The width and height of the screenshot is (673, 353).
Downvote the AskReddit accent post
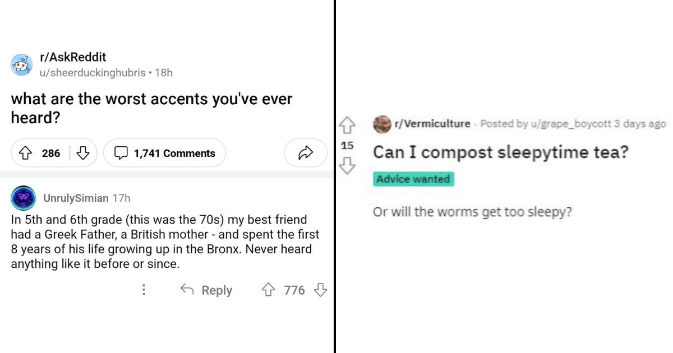[82, 152]
